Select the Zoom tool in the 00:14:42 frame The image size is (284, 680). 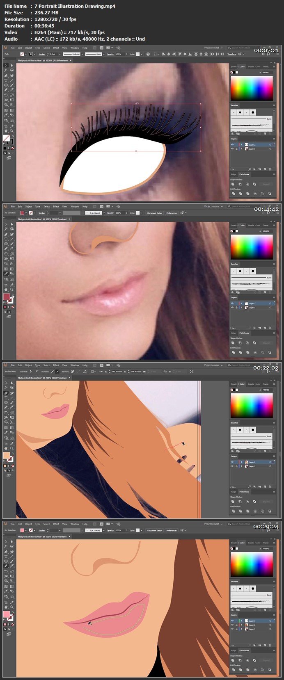click(x=12, y=290)
